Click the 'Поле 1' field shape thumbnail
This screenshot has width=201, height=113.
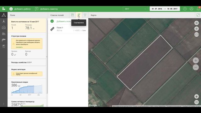click(52, 29)
